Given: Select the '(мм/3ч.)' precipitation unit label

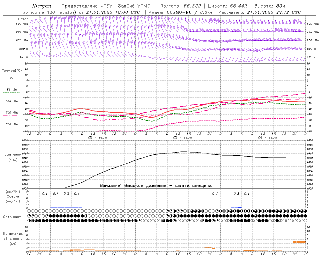Looking at the screenshot, I should click(13, 192).
